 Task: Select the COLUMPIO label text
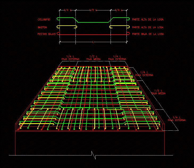44,19
